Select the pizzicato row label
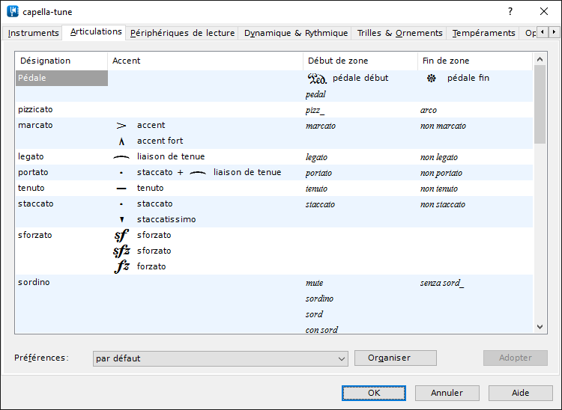The height and width of the screenshot is (410, 562). point(35,109)
